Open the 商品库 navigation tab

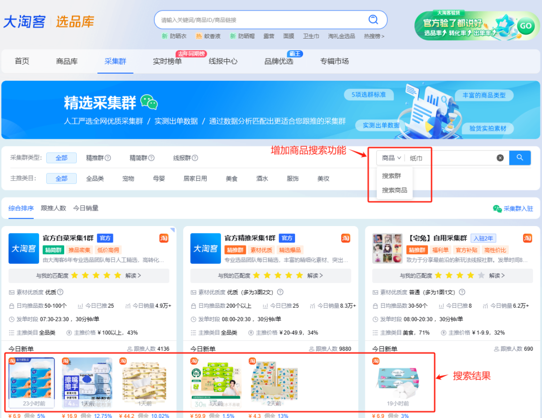tap(67, 61)
